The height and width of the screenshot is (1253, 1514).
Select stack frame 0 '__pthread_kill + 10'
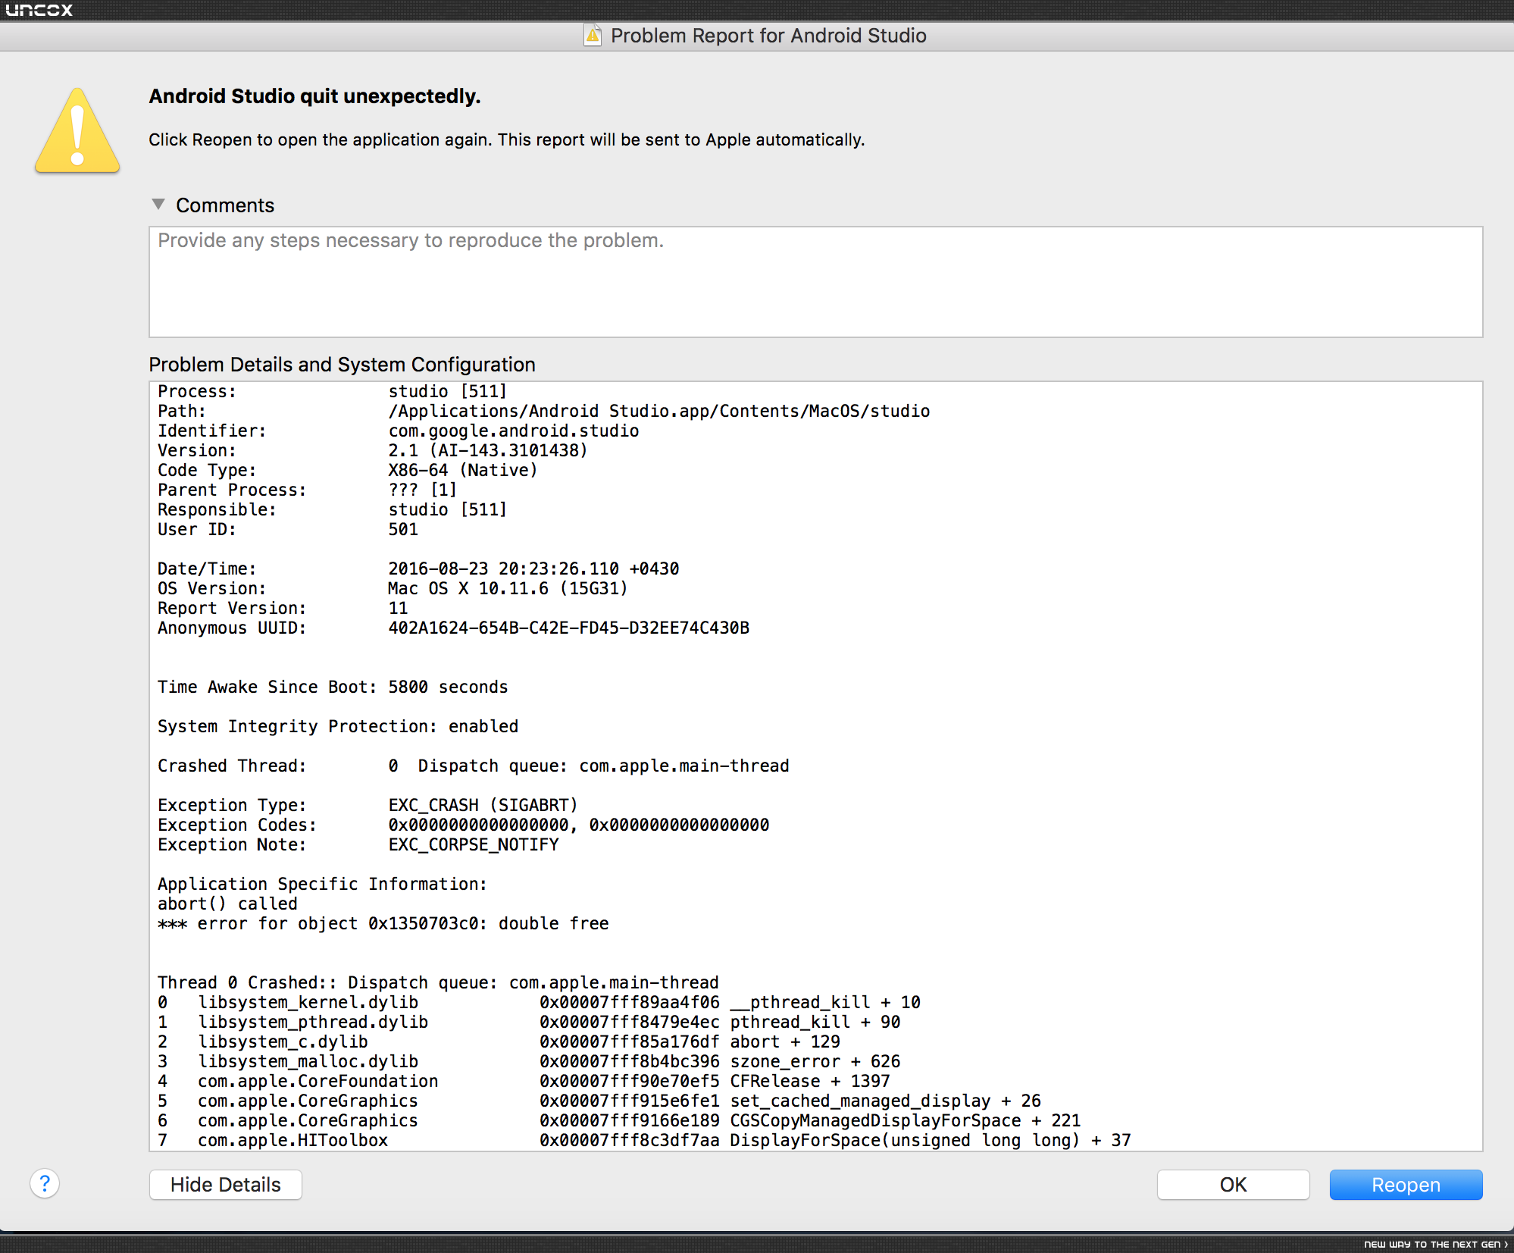[825, 1002]
